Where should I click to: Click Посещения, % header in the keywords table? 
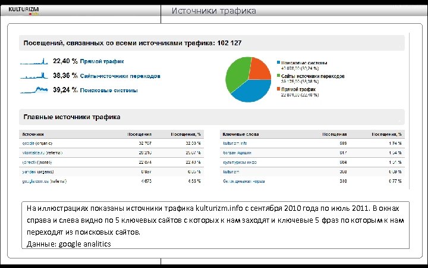[x=386, y=134]
